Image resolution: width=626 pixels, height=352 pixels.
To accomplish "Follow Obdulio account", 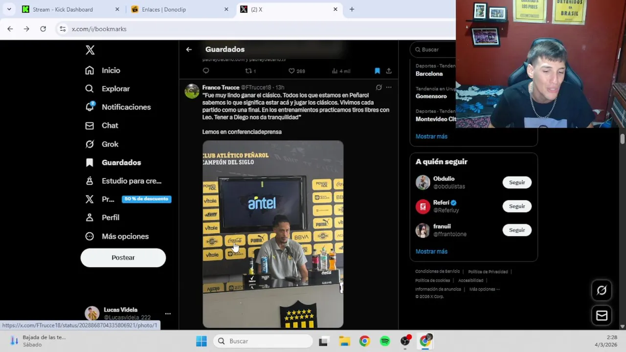I will (517, 182).
